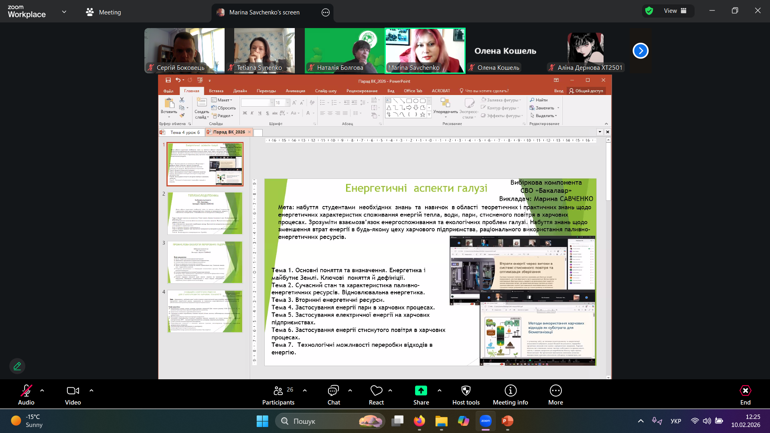The width and height of the screenshot is (770, 433).
Task: Click the React heart icon
Action: pos(376,391)
